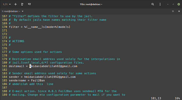Click line 167 filter definition comment
The width and height of the screenshot is (182, 100).
(51, 16)
